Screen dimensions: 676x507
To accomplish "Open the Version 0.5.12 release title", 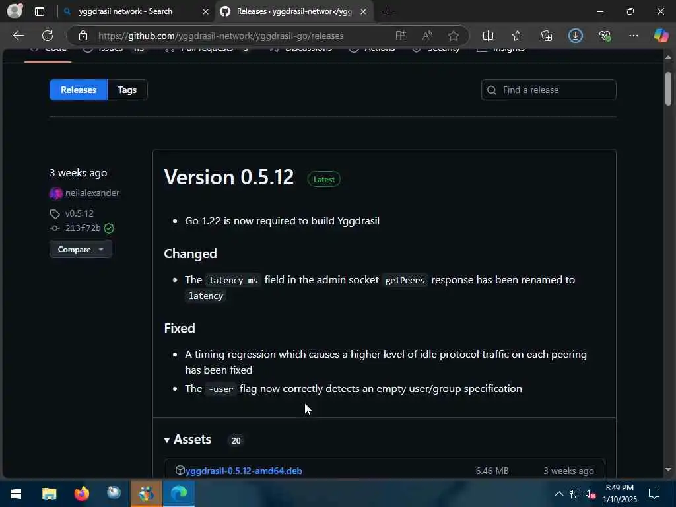I will coord(228,177).
